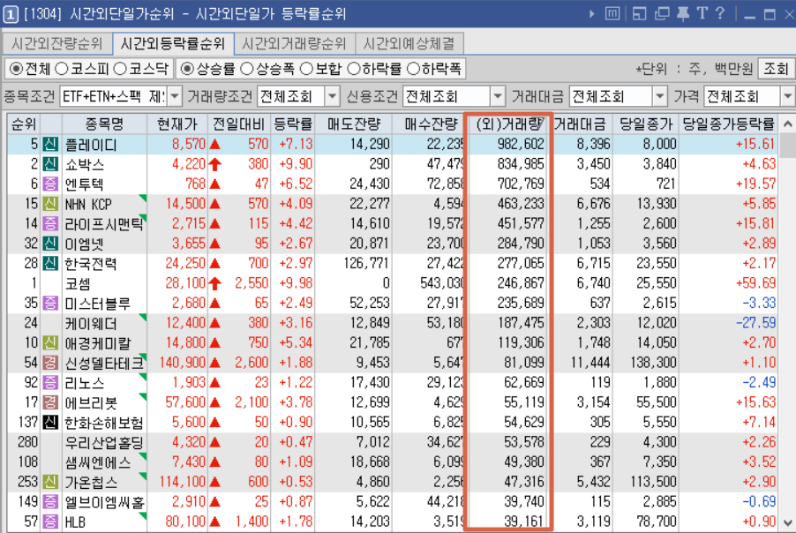Click the 증 badge beside 엔투텍
The image size is (796, 533).
pyautogui.click(x=50, y=184)
